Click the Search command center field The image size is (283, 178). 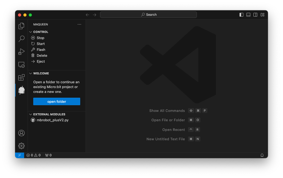[x=148, y=15]
